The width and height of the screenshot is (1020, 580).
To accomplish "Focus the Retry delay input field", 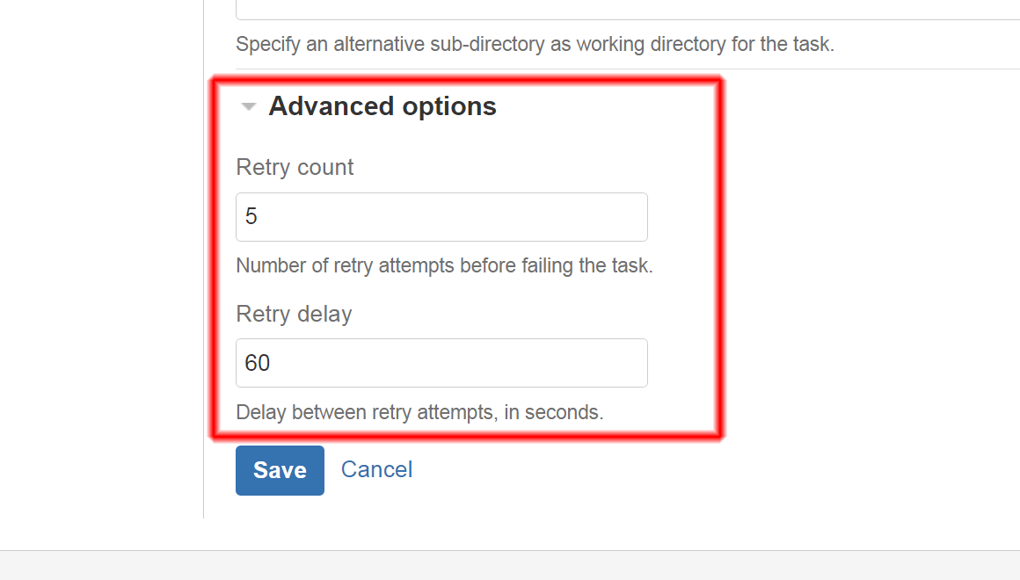I will 441,363.
